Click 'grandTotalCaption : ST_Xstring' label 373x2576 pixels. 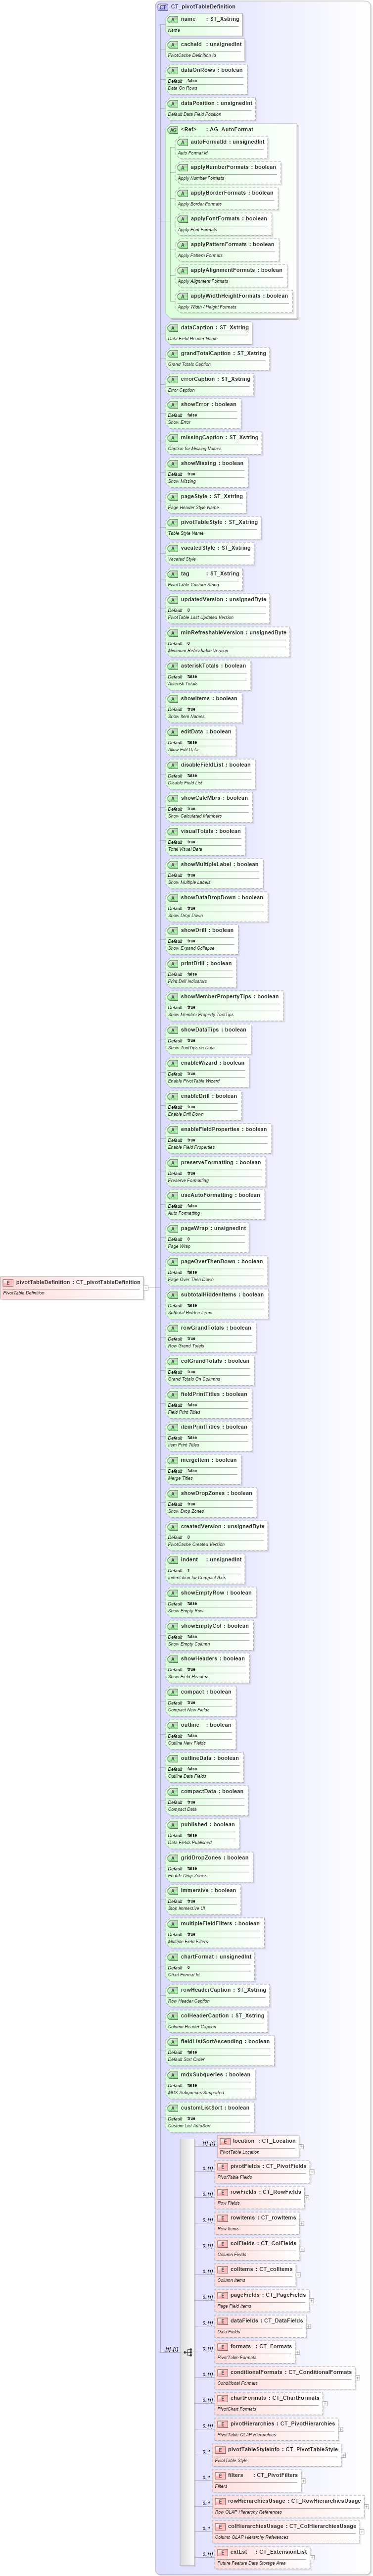223,353
